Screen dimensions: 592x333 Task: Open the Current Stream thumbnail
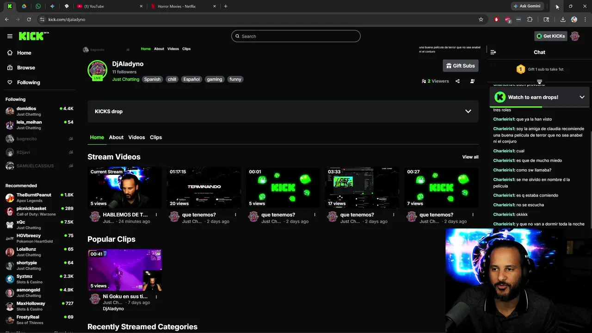pyautogui.click(x=125, y=187)
